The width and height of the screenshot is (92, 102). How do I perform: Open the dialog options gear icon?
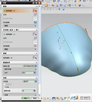36,3
